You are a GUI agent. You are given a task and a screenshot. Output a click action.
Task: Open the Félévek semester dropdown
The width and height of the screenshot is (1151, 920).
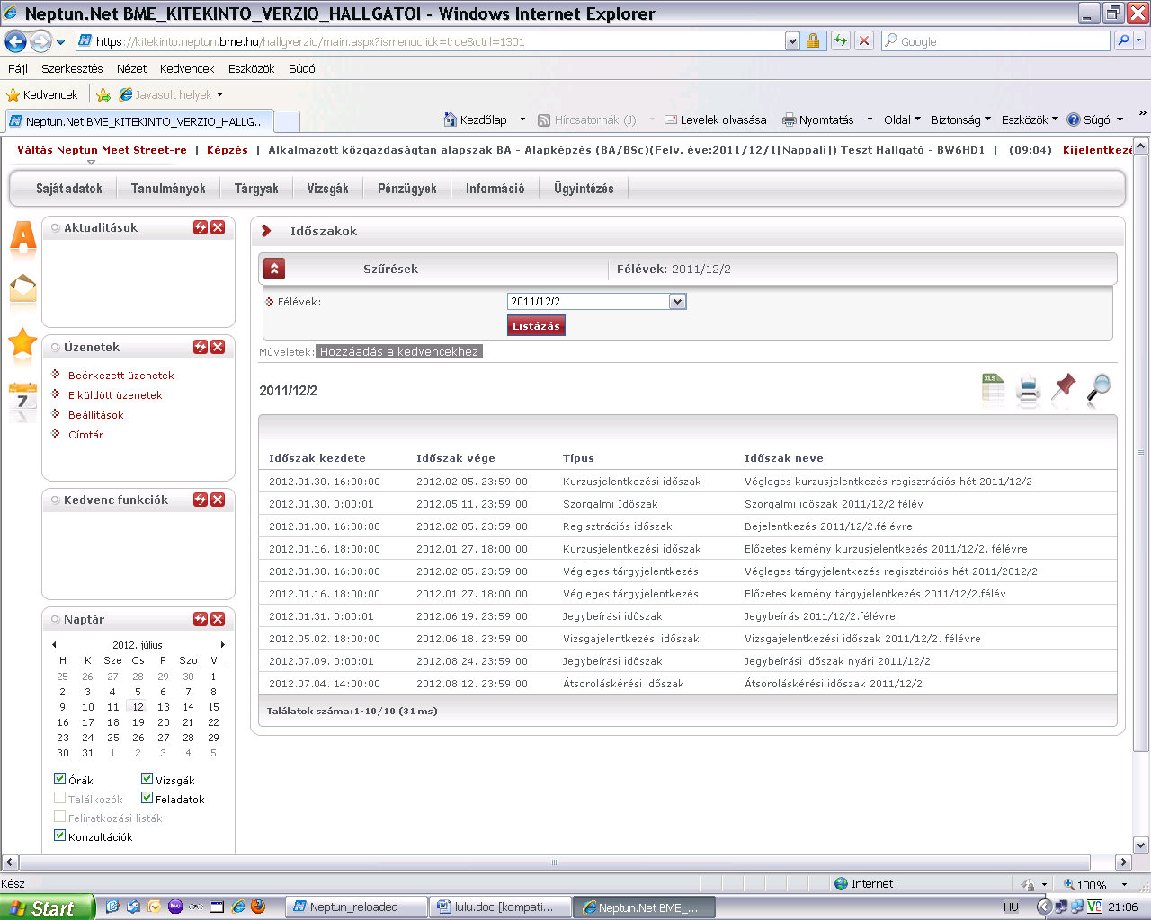click(x=678, y=302)
